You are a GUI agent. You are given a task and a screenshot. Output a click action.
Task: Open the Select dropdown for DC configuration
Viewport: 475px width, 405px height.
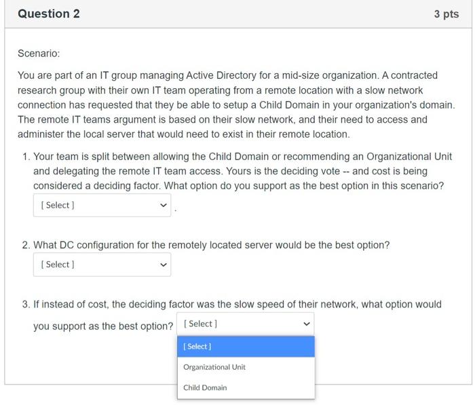[x=102, y=265]
